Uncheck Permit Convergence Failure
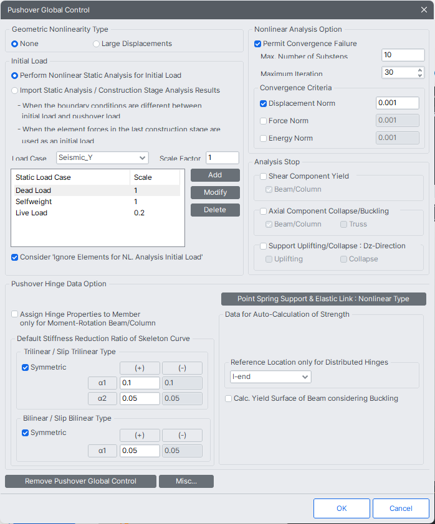The image size is (435, 524). [x=257, y=43]
